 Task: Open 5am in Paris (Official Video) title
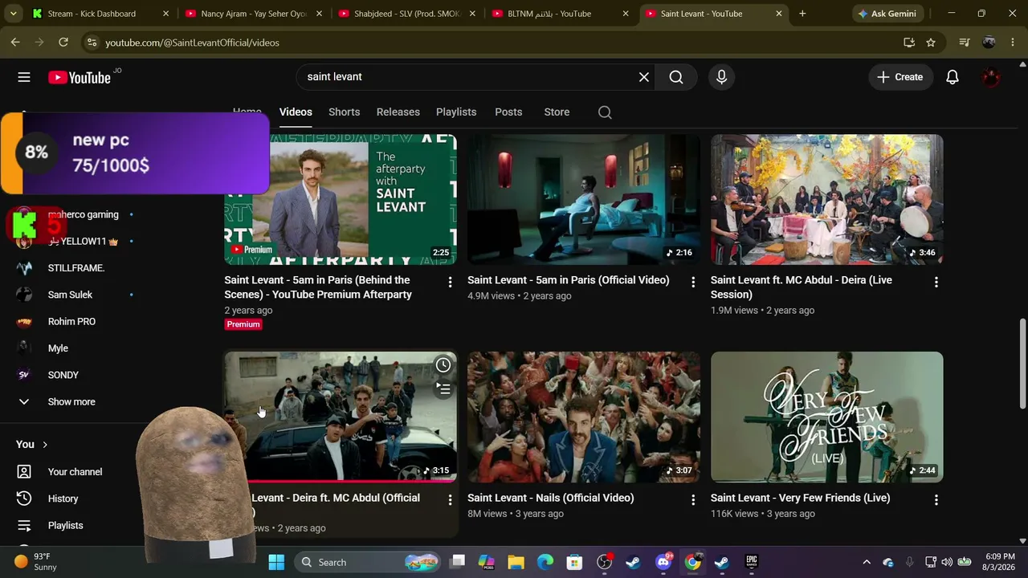tap(569, 280)
